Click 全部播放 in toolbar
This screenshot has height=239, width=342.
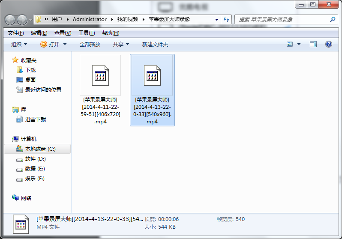pos(90,45)
